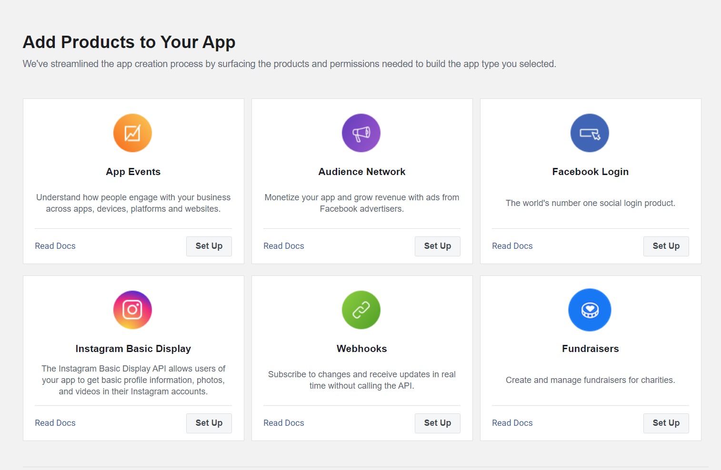Click the orange App Events chart icon
This screenshot has height=470, width=721.
click(132, 133)
